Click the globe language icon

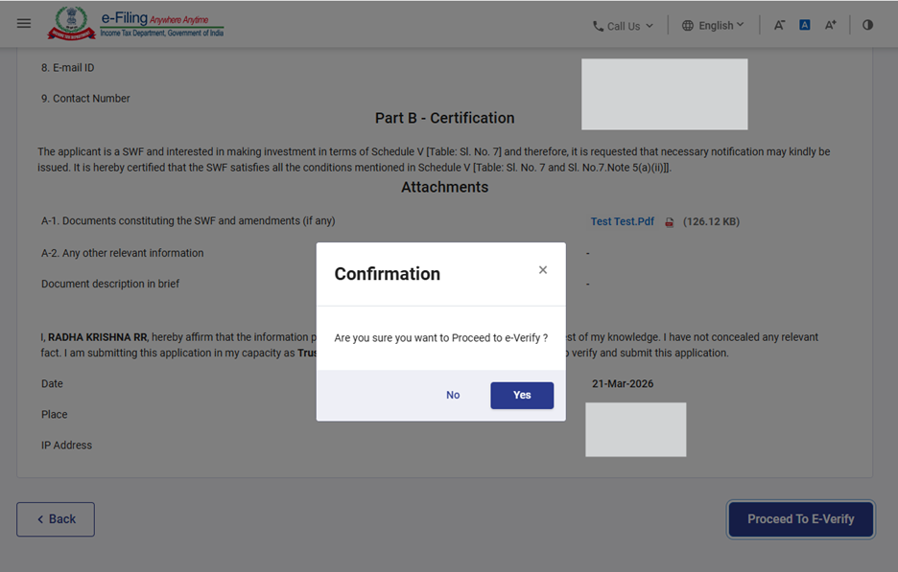point(688,26)
